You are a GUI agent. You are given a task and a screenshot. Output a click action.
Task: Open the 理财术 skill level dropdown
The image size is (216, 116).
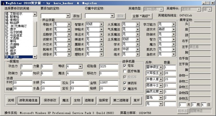tap(102, 54)
